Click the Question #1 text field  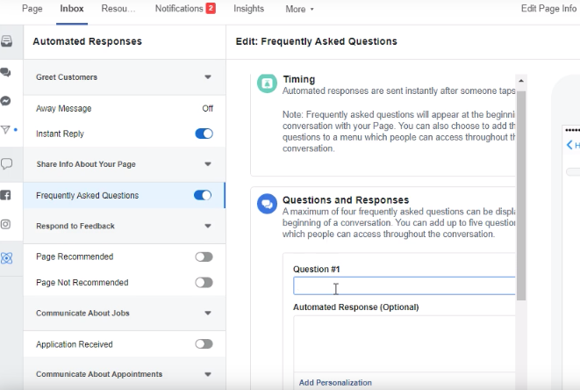(x=404, y=286)
